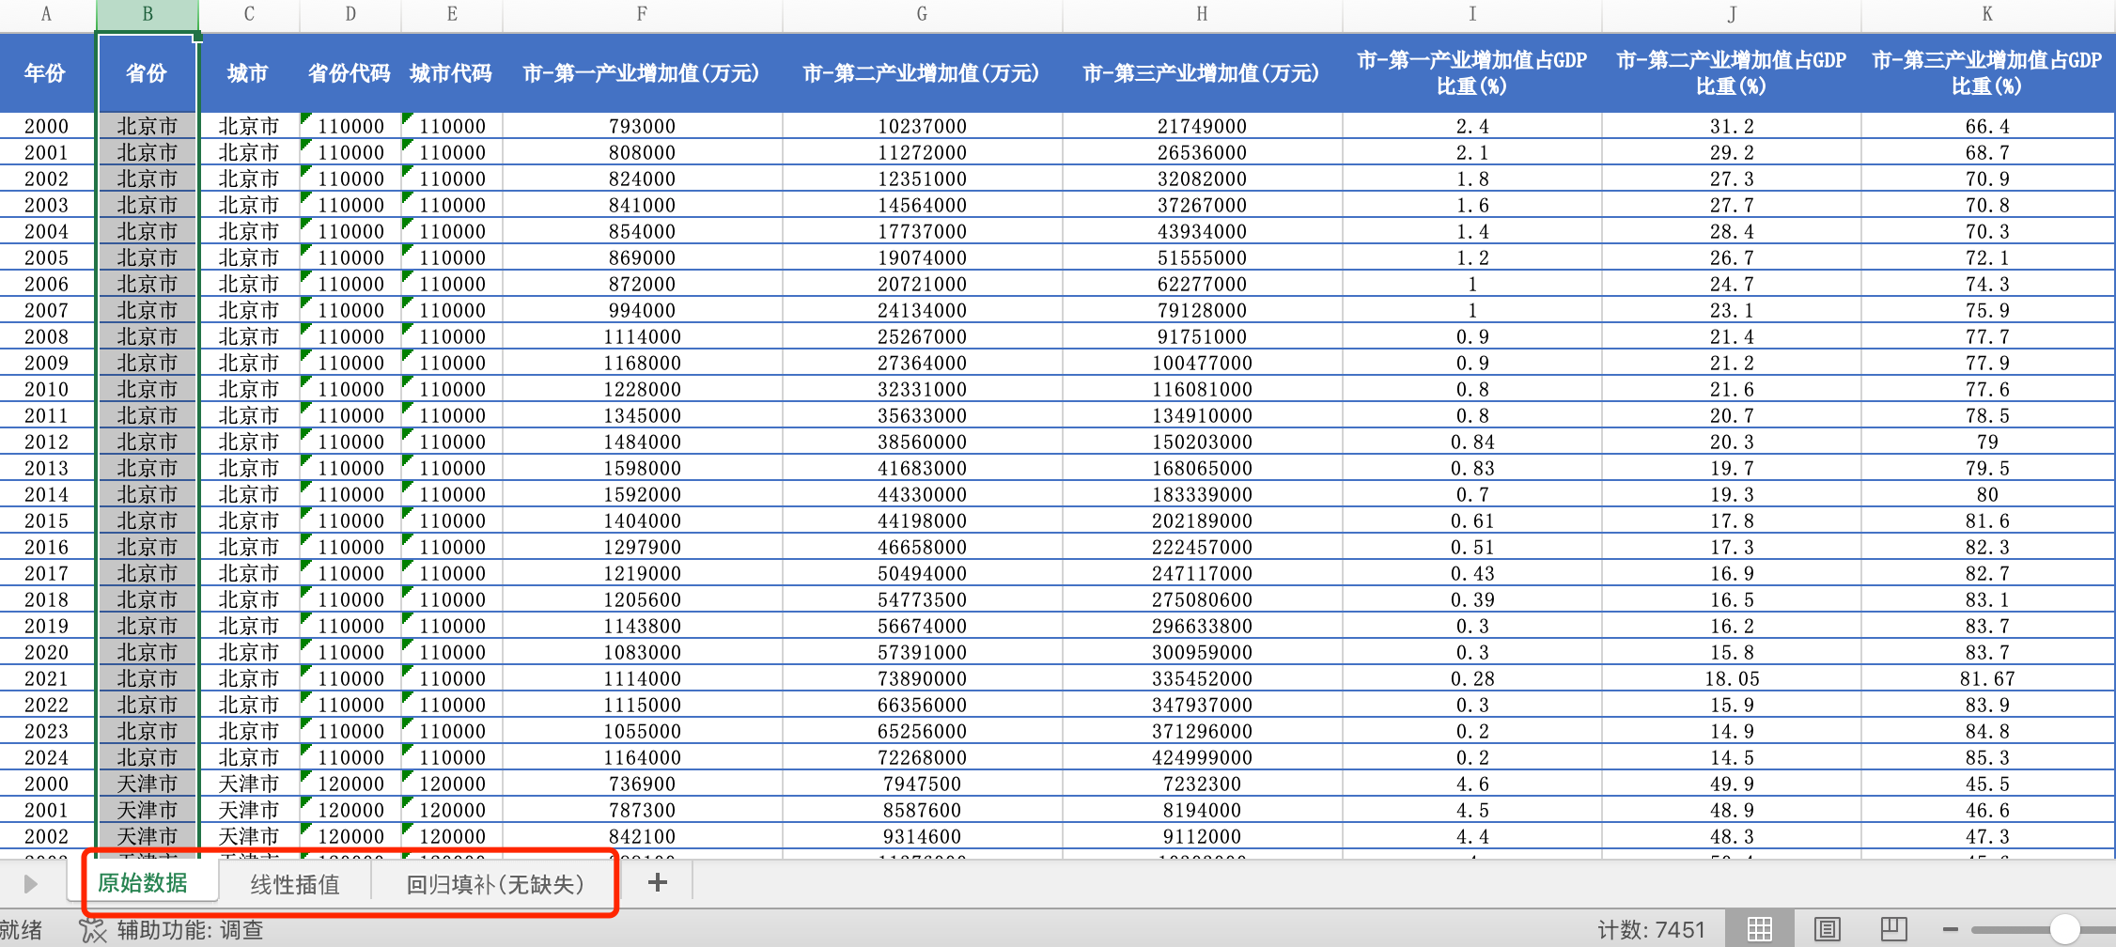Click the 就绪 status indicator
The width and height of the screenshot is (2116, 947).
click(22, 930)
